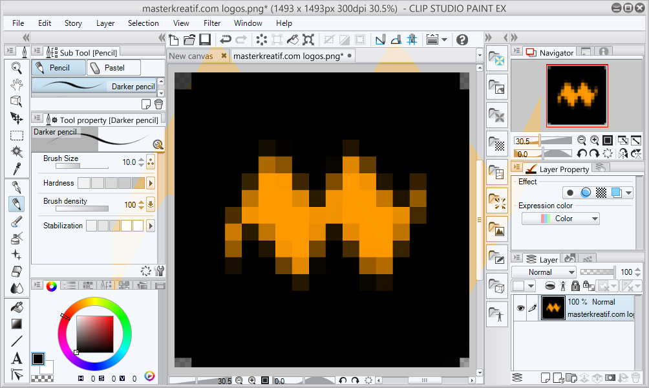649x388 pixels.
Task: Toggle visibility of masterkreatif.com logos layer
Action: coord(521,308)
